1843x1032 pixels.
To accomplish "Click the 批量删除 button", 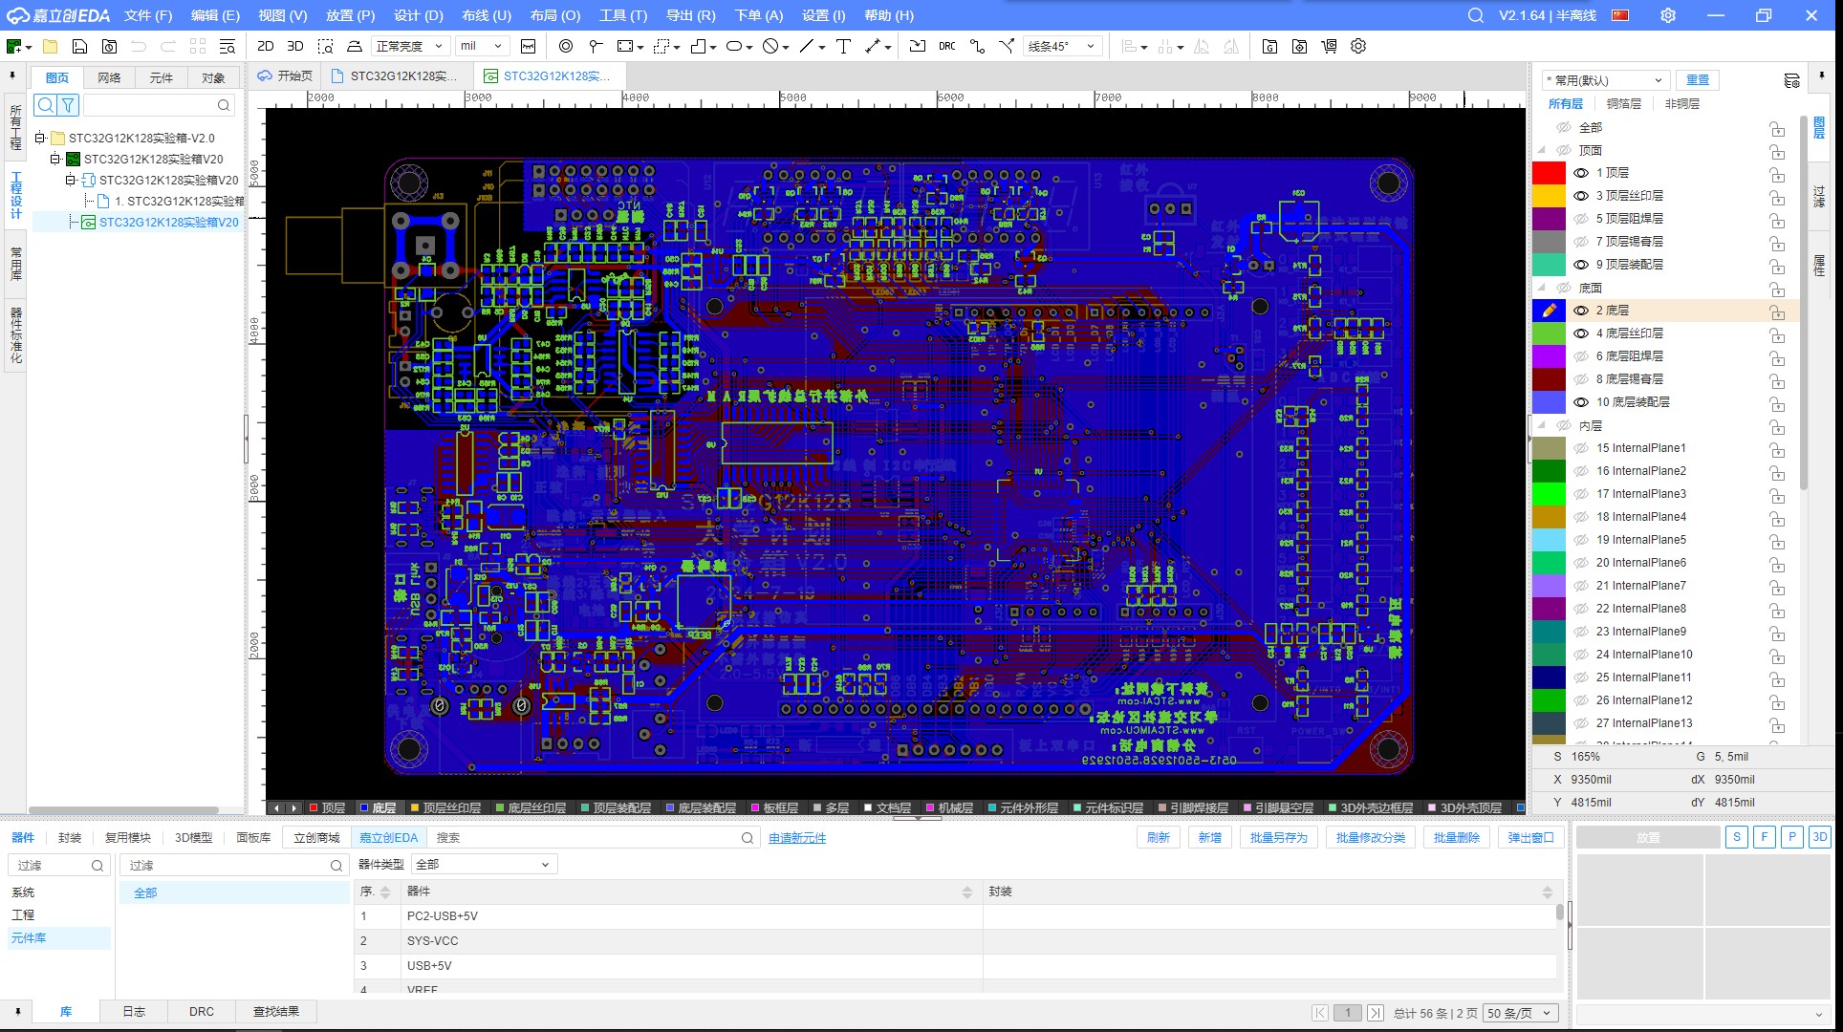I will [x=1457, y=837].
